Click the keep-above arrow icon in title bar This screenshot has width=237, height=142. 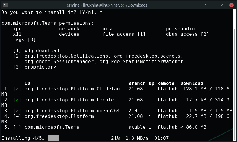(x=205, y=5)
